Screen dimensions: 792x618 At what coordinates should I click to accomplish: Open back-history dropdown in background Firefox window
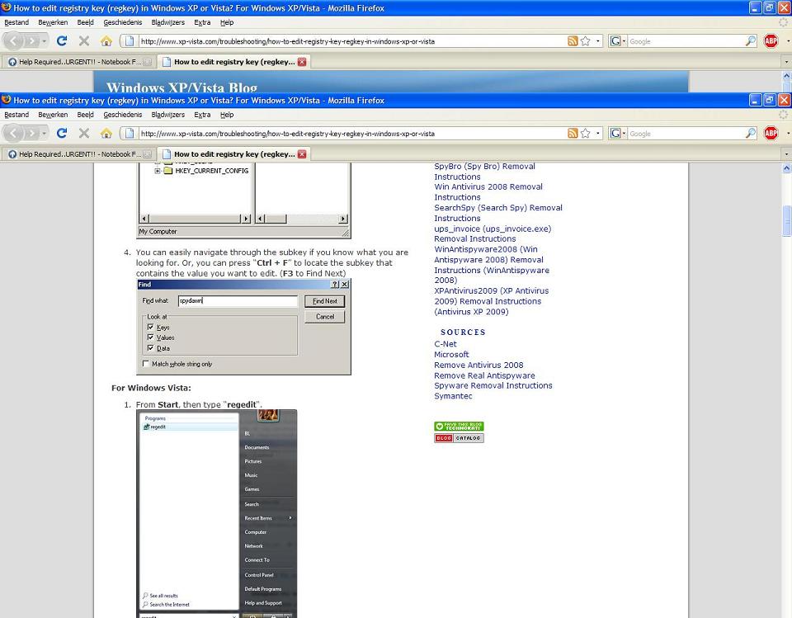pyautogui.click(x=45, y=41)
